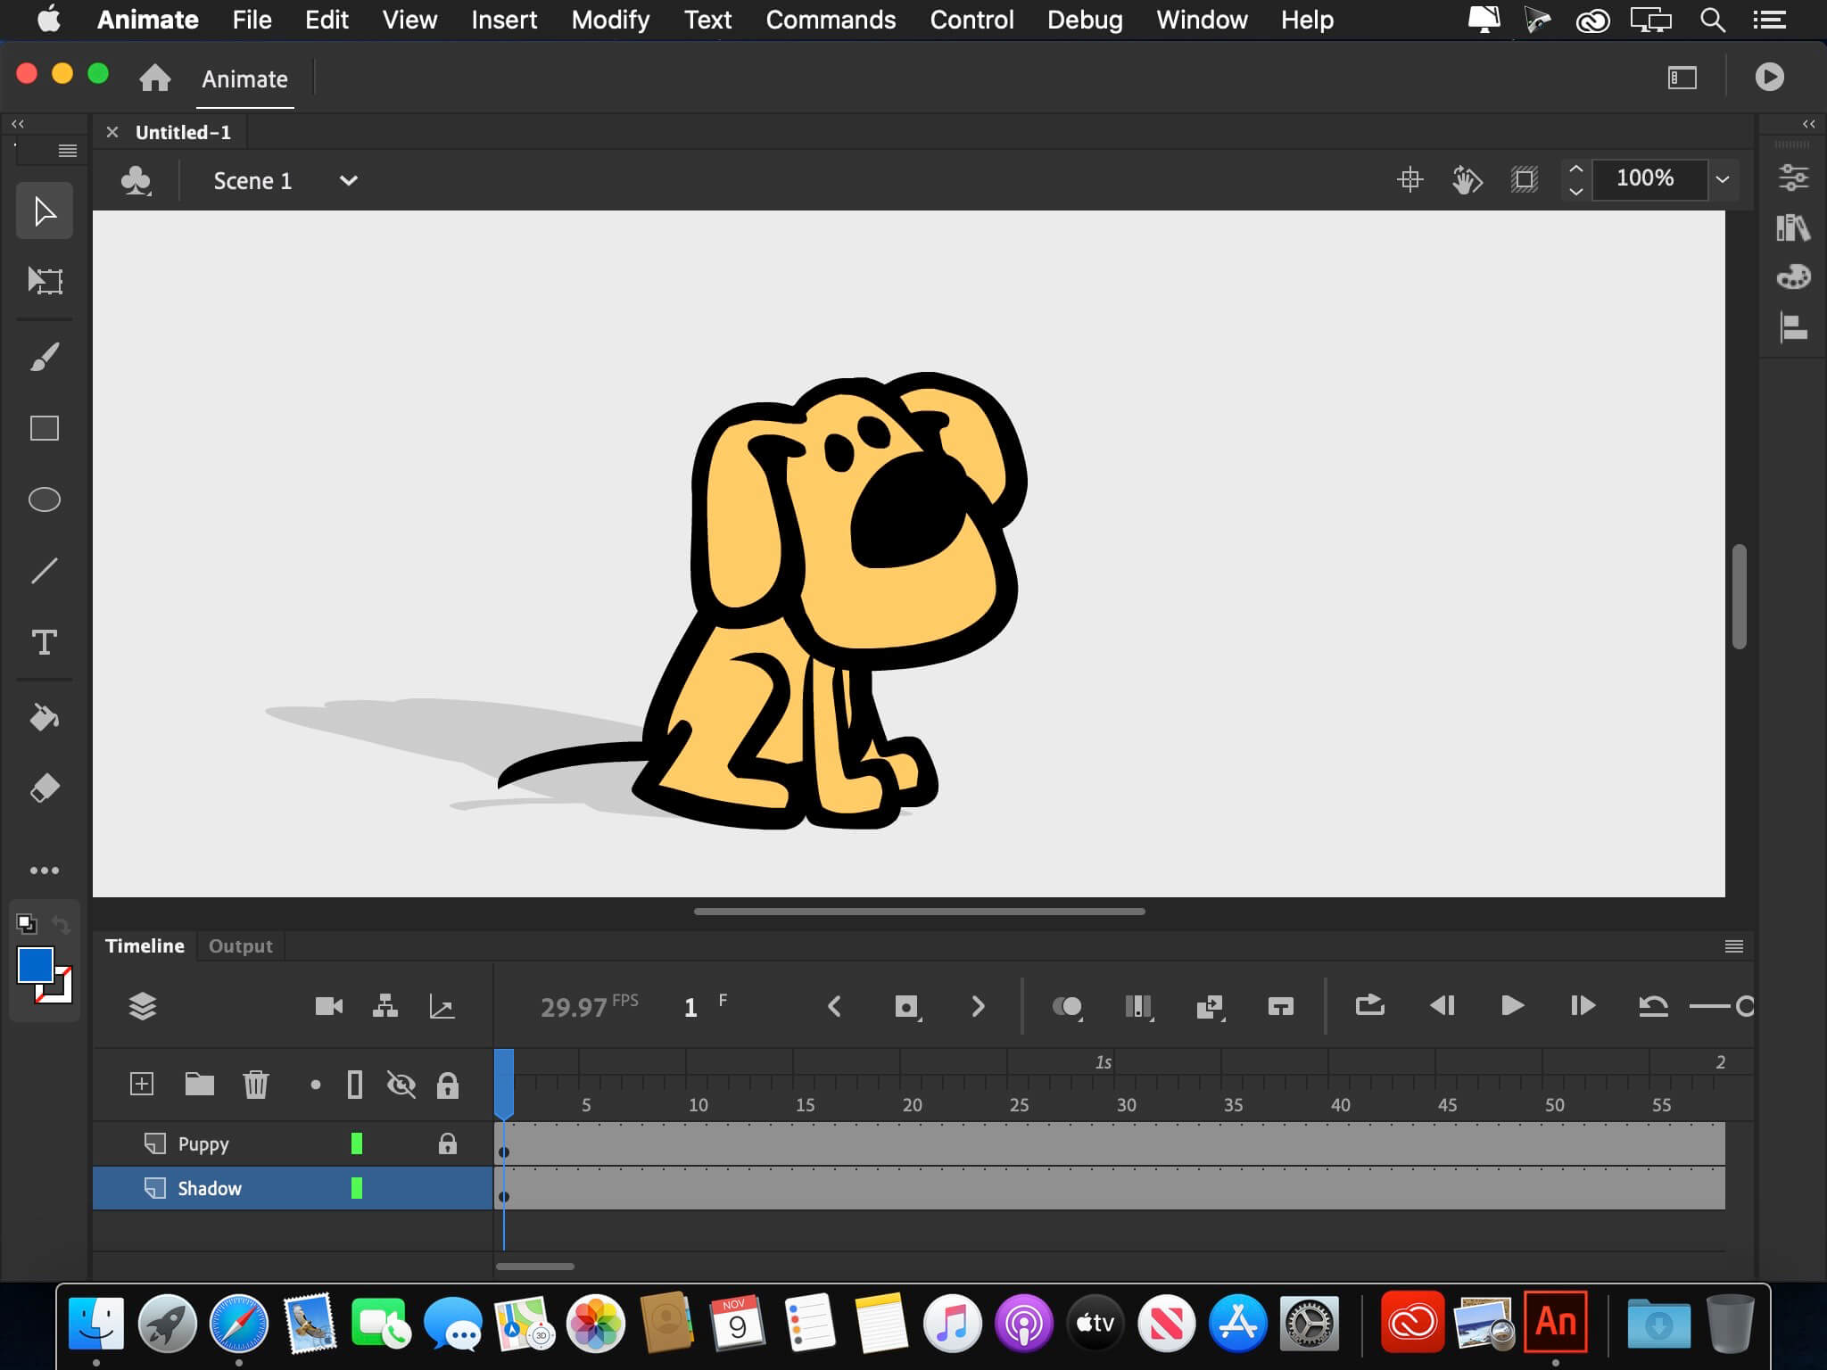Select the Text tool

click(42, 640)
